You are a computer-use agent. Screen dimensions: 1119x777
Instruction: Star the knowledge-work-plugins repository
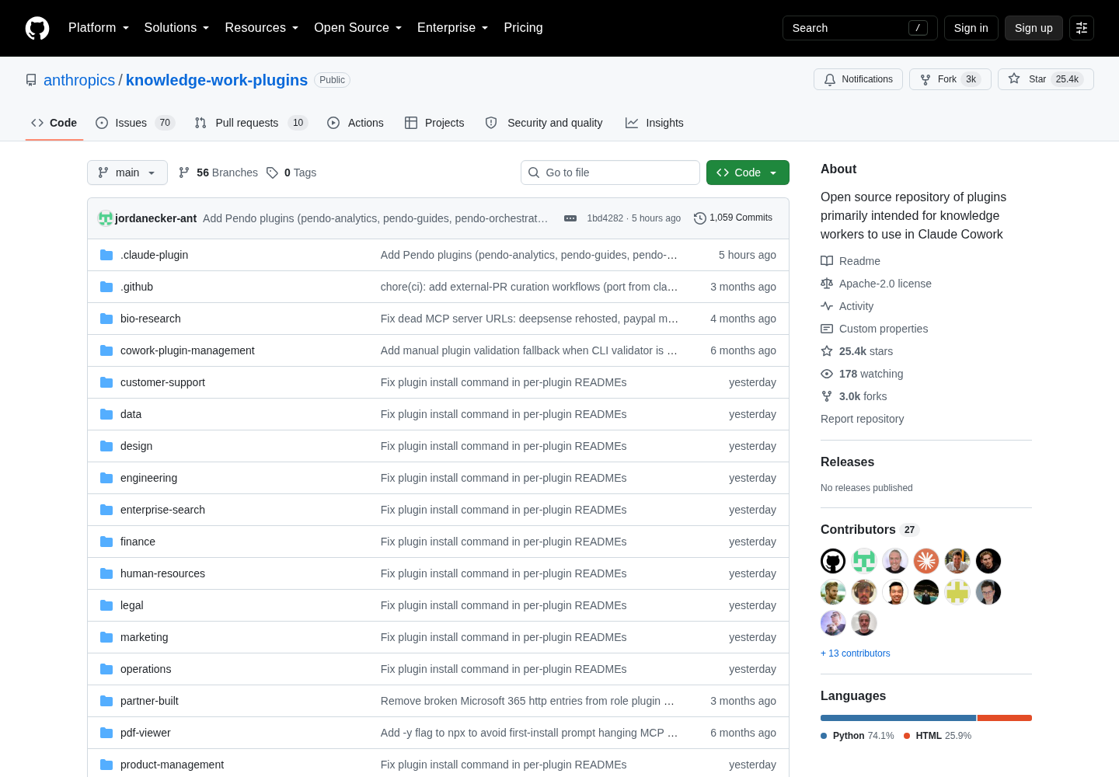pyautogui.click(x=1046, y=79)
